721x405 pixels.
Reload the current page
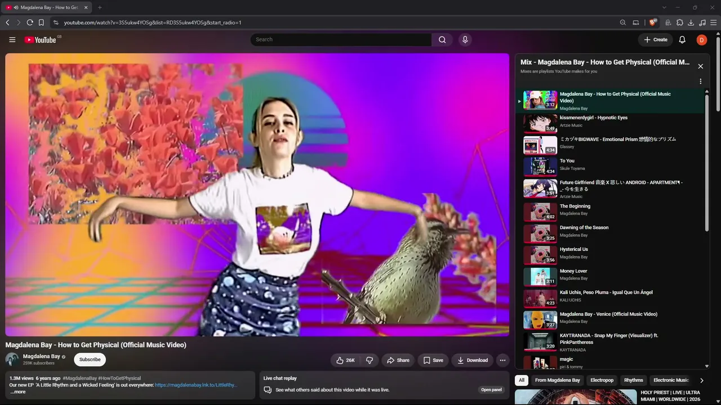[30, 22]
